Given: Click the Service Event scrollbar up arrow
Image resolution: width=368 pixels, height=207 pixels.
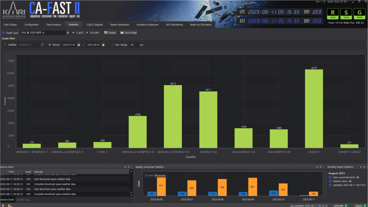Looking at the screenshot, I should (x=131, y=171).
